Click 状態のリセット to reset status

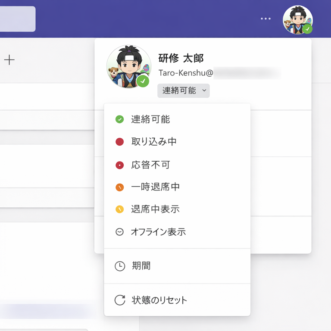(159, 300)
